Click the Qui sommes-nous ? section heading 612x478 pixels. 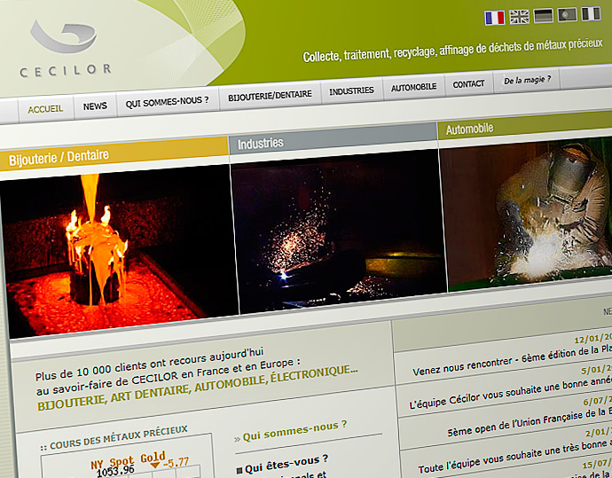pyautogui.click(x=294, y=430)
